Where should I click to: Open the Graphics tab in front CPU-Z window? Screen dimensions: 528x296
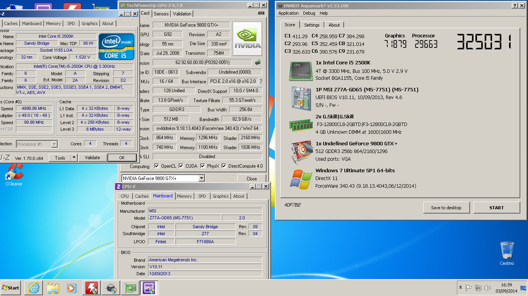(221, 196)
